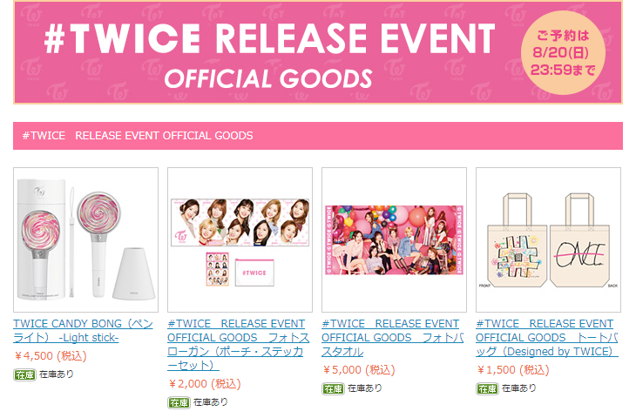
Task: Click the 在庫 badge under the Candy Bong
Action: pos(24,375)
